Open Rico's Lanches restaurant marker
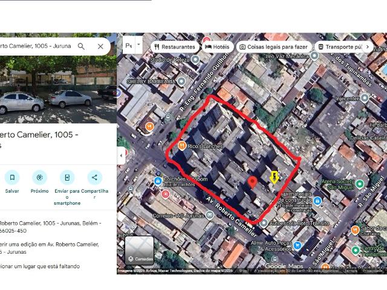Image resolution: width=387 pixels, height=290 pixels. [x=182, y=146]
